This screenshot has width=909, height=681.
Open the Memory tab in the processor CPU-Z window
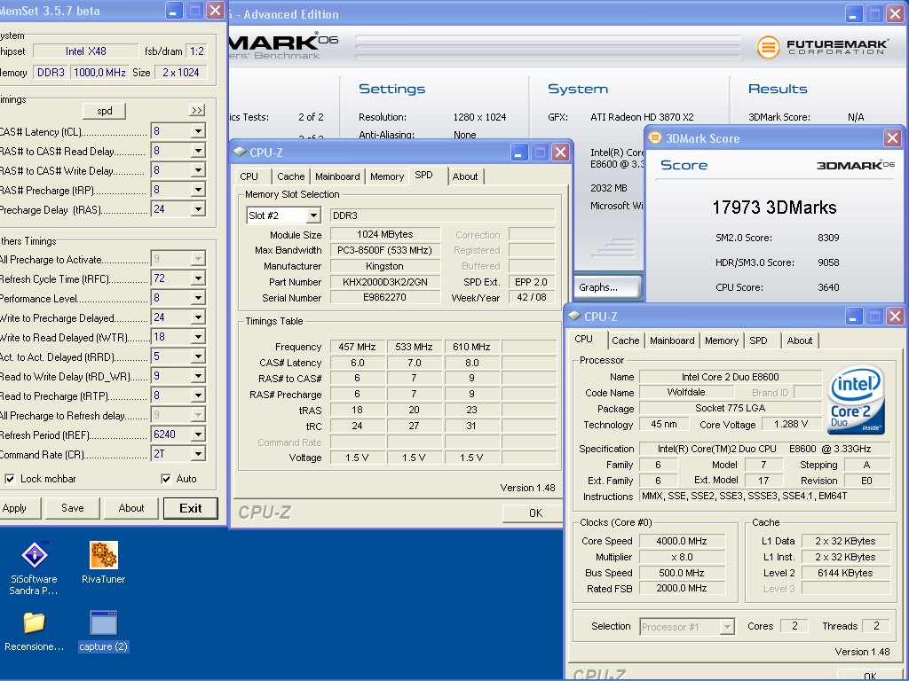pyautogui.click(x=721, y=340)
